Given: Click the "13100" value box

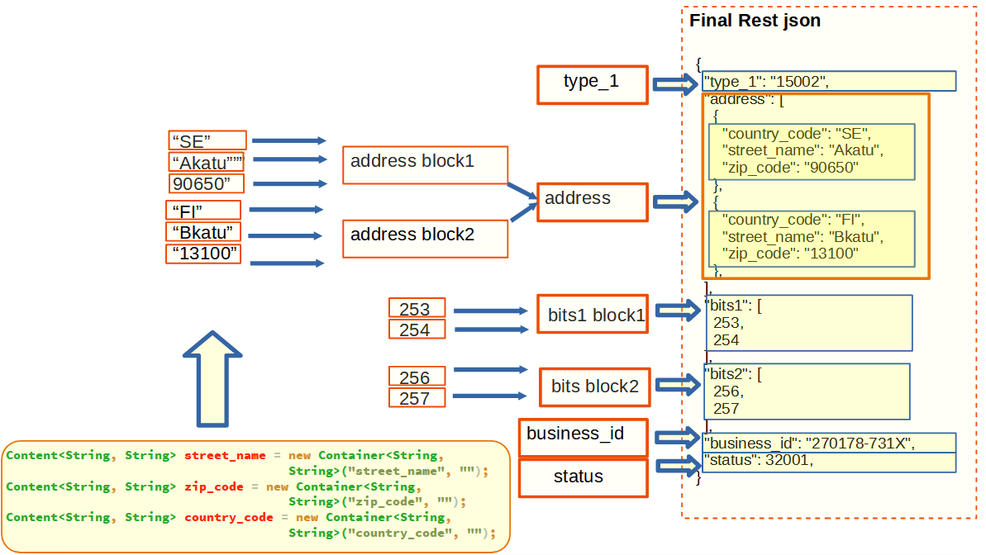Looking at the screenshot, I should (x=203, y=254).
